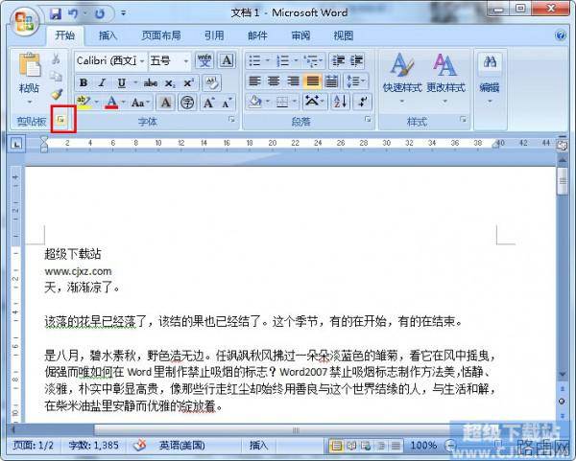Expand the borders dropdown arrow
Viewport: 576px width, 461px height.
click(295, 102)
